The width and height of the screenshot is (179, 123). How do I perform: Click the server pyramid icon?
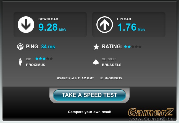(96, 62)
